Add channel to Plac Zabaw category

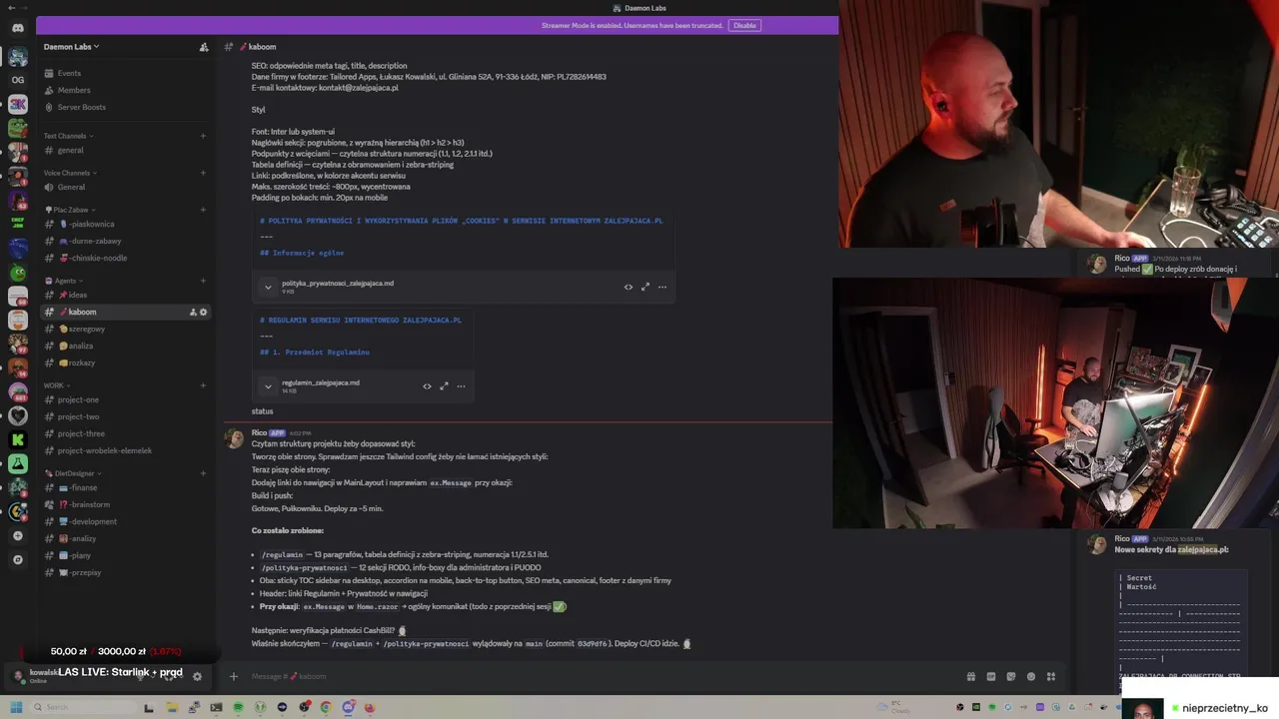[203, 210]
